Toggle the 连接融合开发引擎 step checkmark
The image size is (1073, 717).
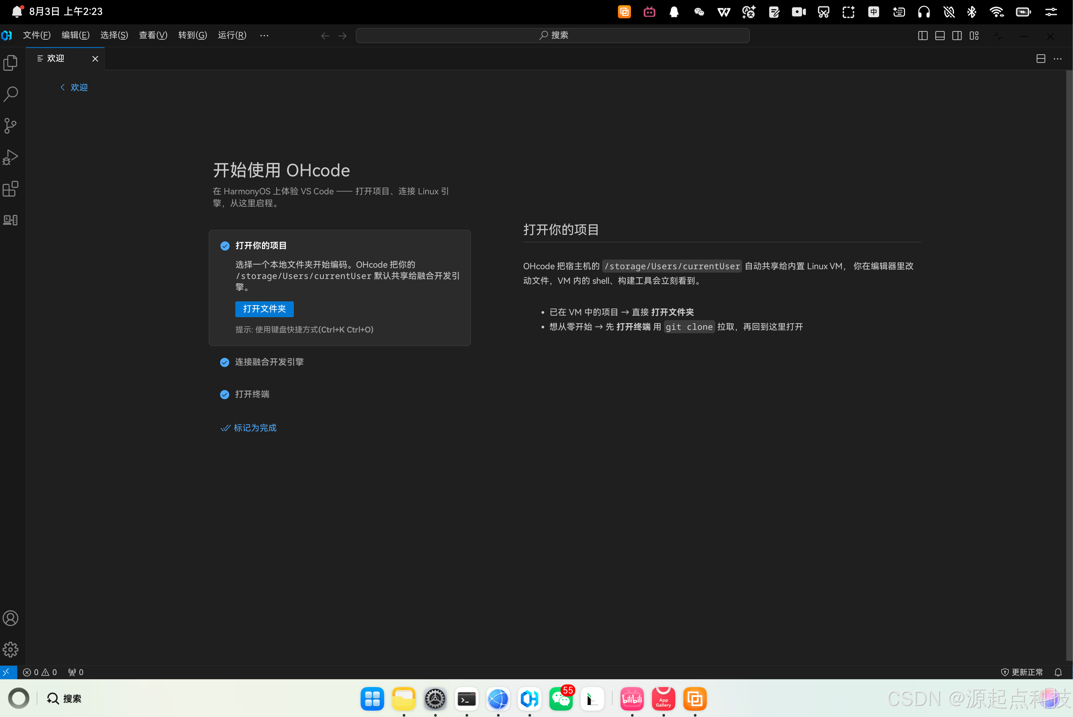[225, 362]
